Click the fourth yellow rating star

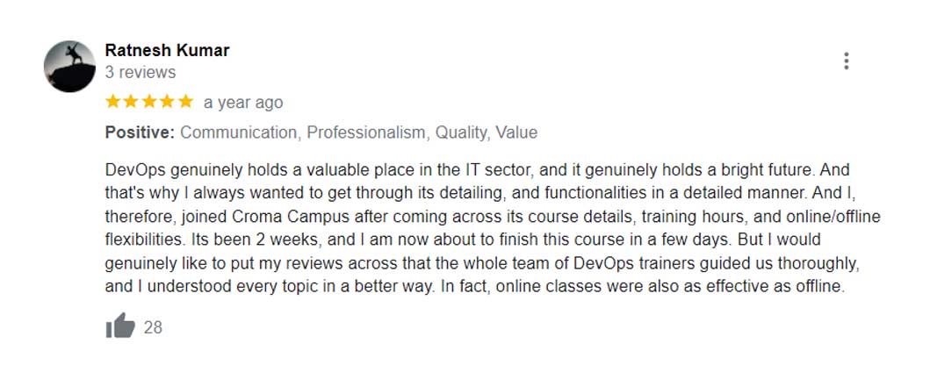coord(167,102)
